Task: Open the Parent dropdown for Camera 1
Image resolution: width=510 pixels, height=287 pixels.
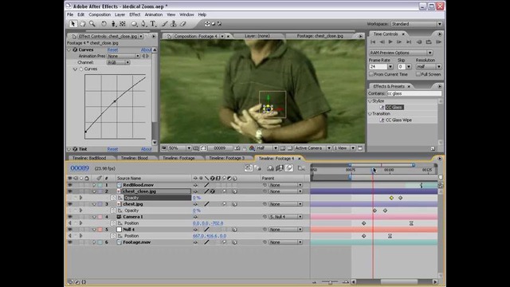Action: (x=285, y=217)
